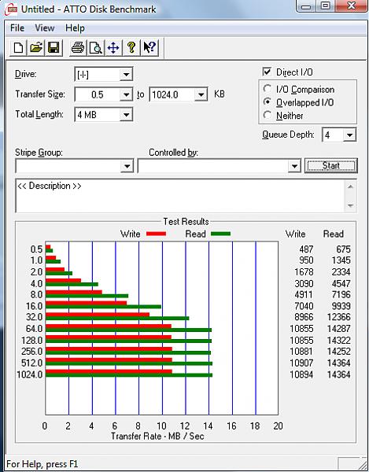Select the Neither radio button
Image resolution: width=369 pixels, height=472 pixels.
(267, 115)
